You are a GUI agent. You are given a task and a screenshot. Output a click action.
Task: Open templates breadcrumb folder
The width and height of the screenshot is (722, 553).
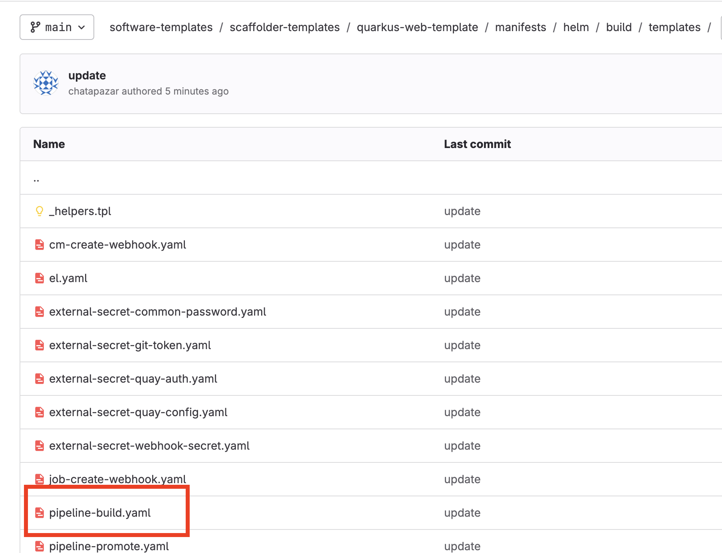coord(674,27)
